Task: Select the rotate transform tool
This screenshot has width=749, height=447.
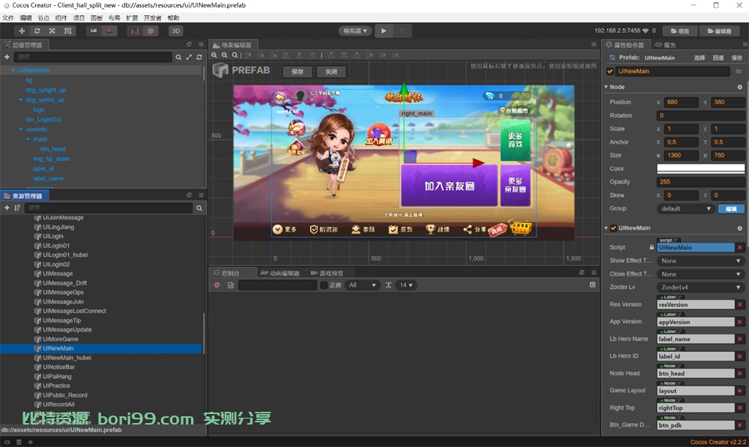Action: coord(37,31)
